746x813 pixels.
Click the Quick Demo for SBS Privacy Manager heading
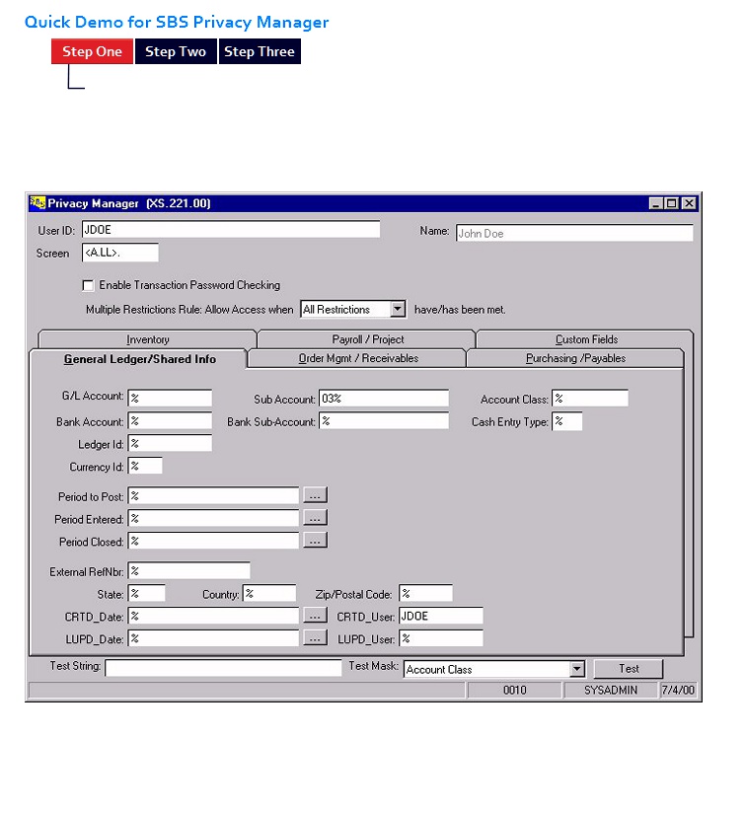[177, 22]
